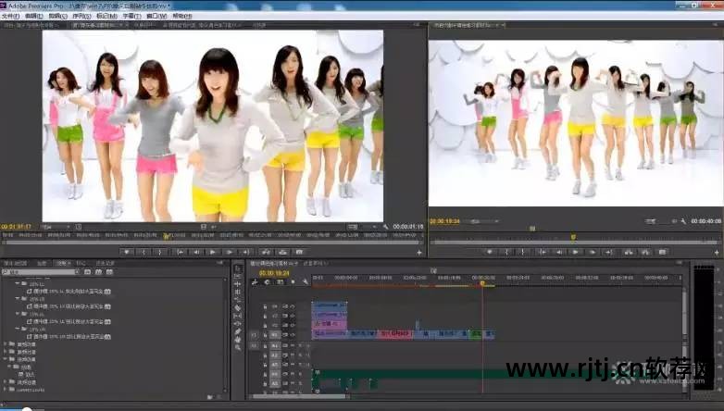
Task: Open the 序列(S) menu
Action: pyautogui.click(x=81, y=16)
